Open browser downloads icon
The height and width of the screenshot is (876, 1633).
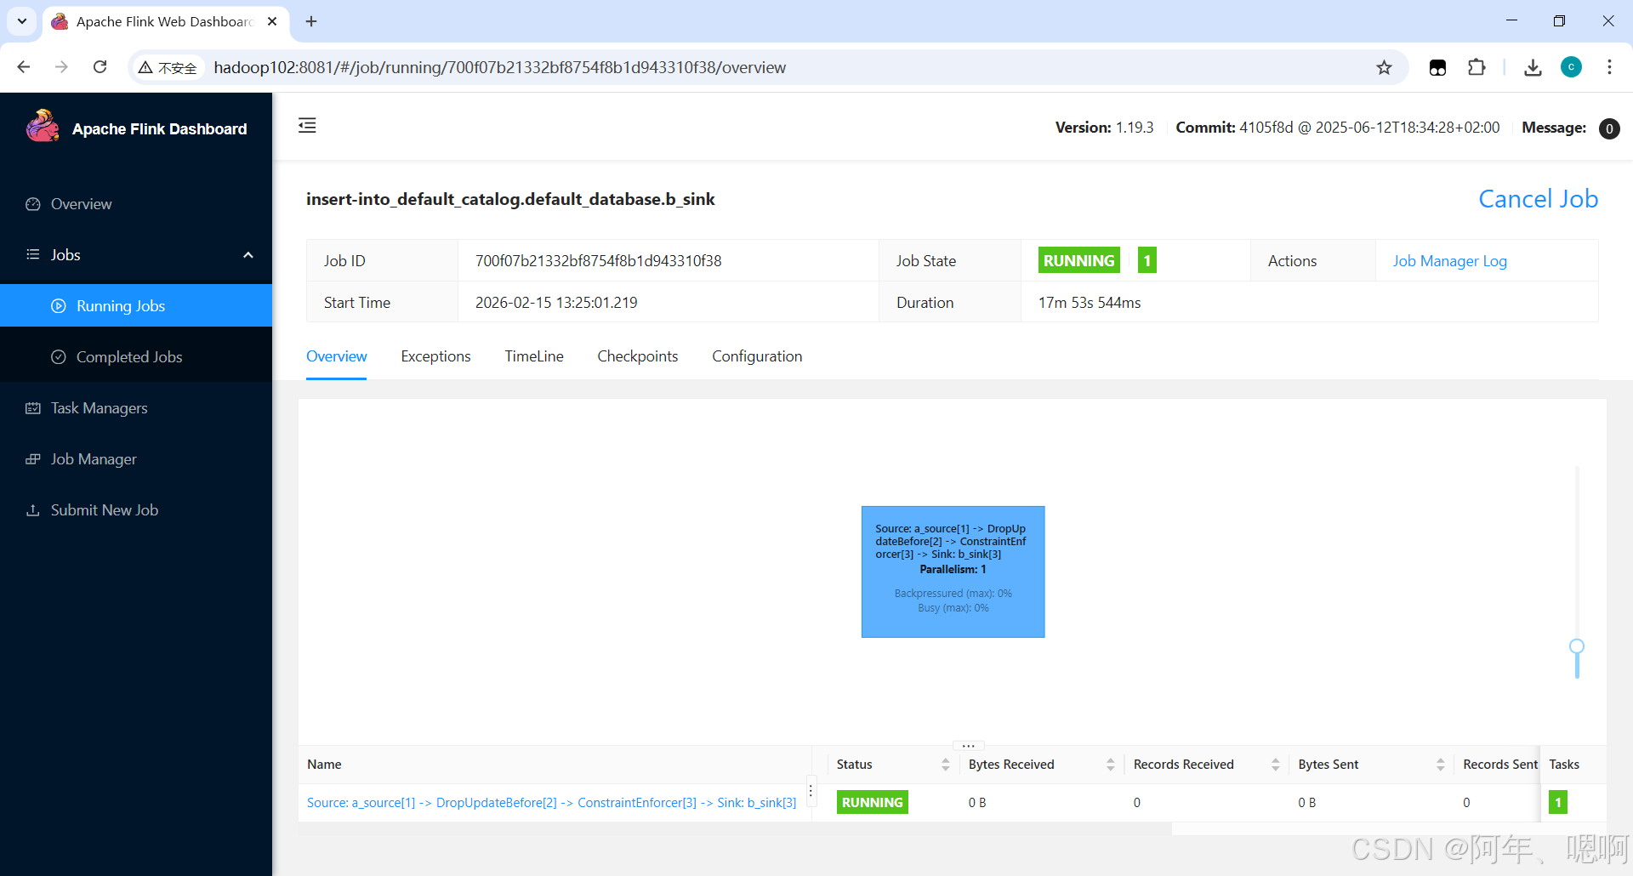(1533, 67)
